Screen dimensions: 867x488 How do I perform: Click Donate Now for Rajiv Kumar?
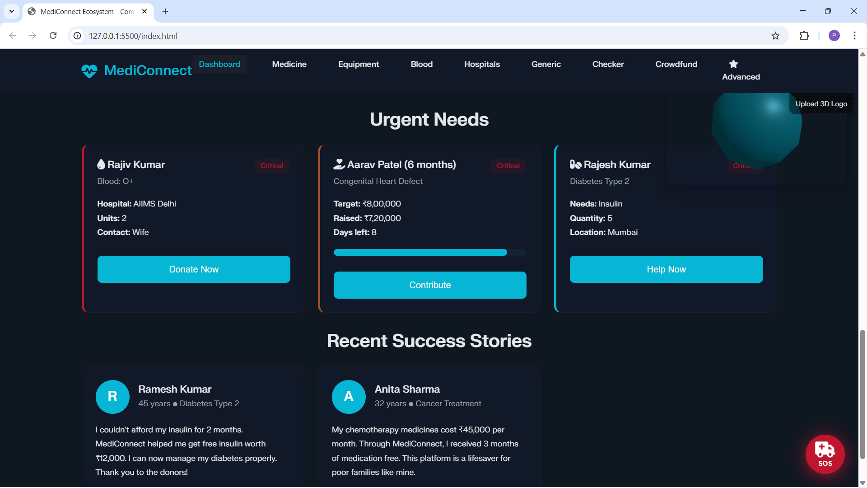click(x=194, y=269)
